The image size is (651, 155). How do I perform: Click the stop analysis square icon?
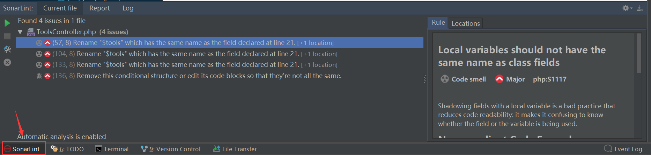click(7, 36)
